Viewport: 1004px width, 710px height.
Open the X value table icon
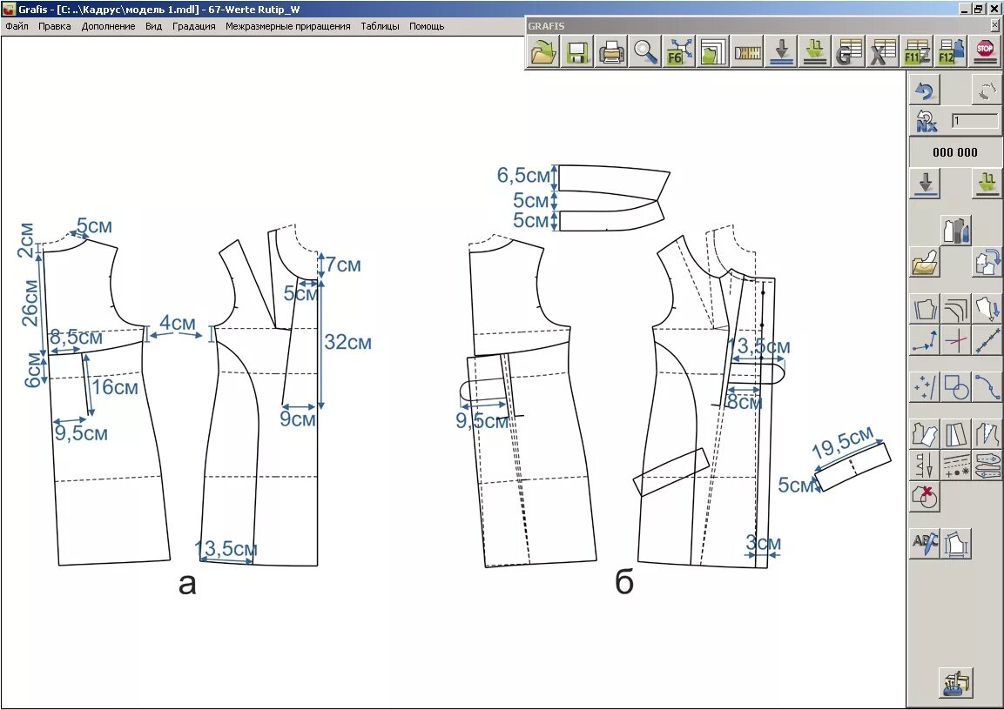click(x=883, y=51)
